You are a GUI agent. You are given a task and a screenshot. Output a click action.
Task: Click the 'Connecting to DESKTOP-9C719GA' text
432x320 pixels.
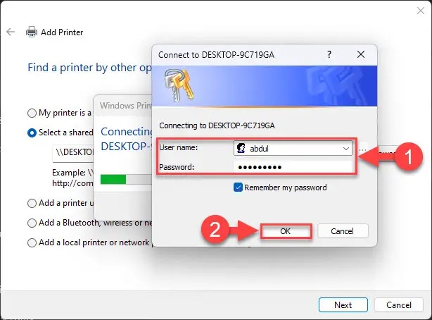point(217,126)
